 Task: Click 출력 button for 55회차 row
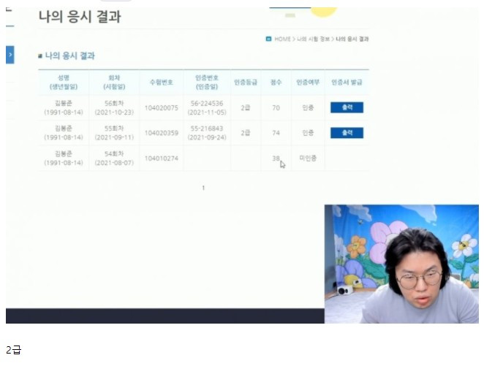point(347,133)
